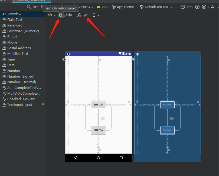Select Number (Decimal) in the palette
This screenshot has width=219, height=176.
coord(23,82)
